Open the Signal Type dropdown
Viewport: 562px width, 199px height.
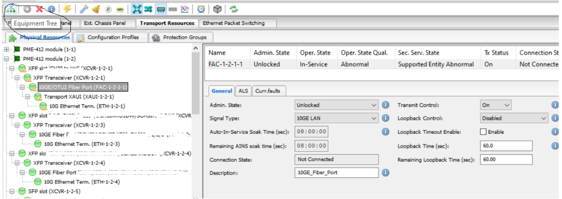pos(336,118)
